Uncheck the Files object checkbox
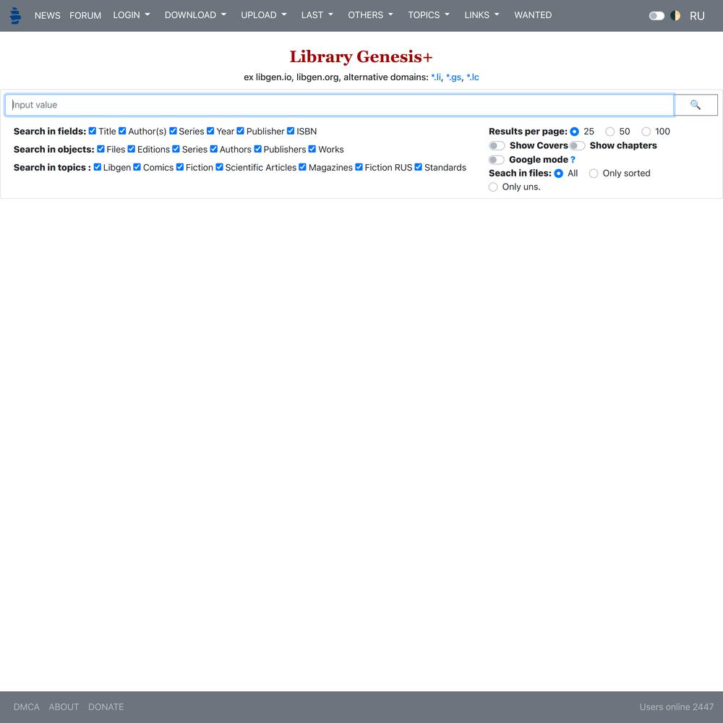The width and height of the screenshot is (723, 723). click(100, 149)
